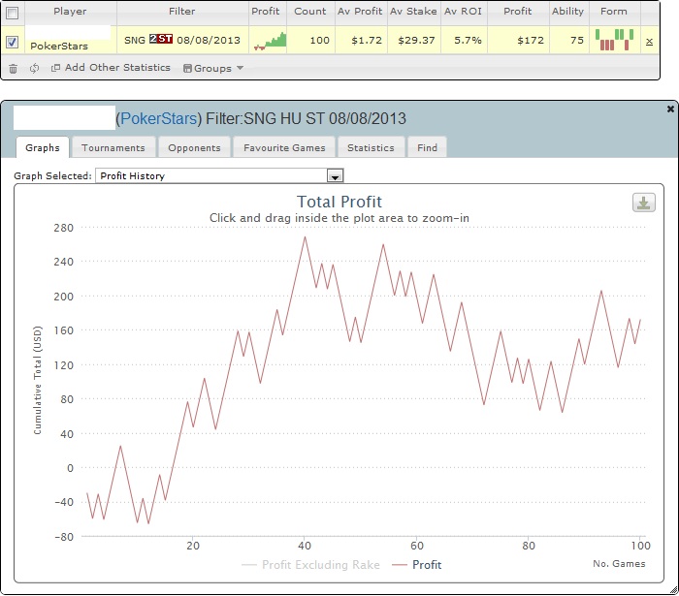Sort by the Player column header
The height and width of the screenshot is (596, 679).
(x=70, y=12)
